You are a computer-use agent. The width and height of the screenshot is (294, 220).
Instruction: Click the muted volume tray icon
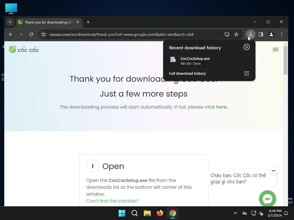(x=261, y=213)
